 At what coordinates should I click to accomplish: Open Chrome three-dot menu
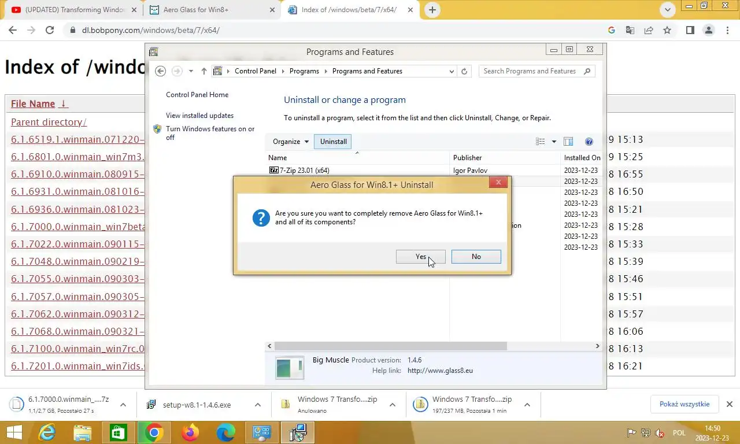[x=727, y=30]
